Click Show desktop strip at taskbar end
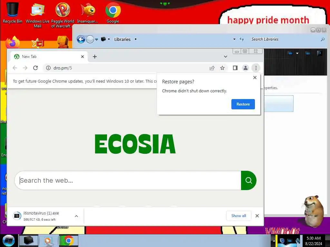The width and height of the screenshot is (330, 247). pyautogui.click(x=327, y=241)
